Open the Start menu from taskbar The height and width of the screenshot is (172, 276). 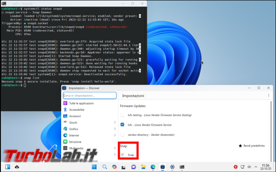click(x=94, y=167)
